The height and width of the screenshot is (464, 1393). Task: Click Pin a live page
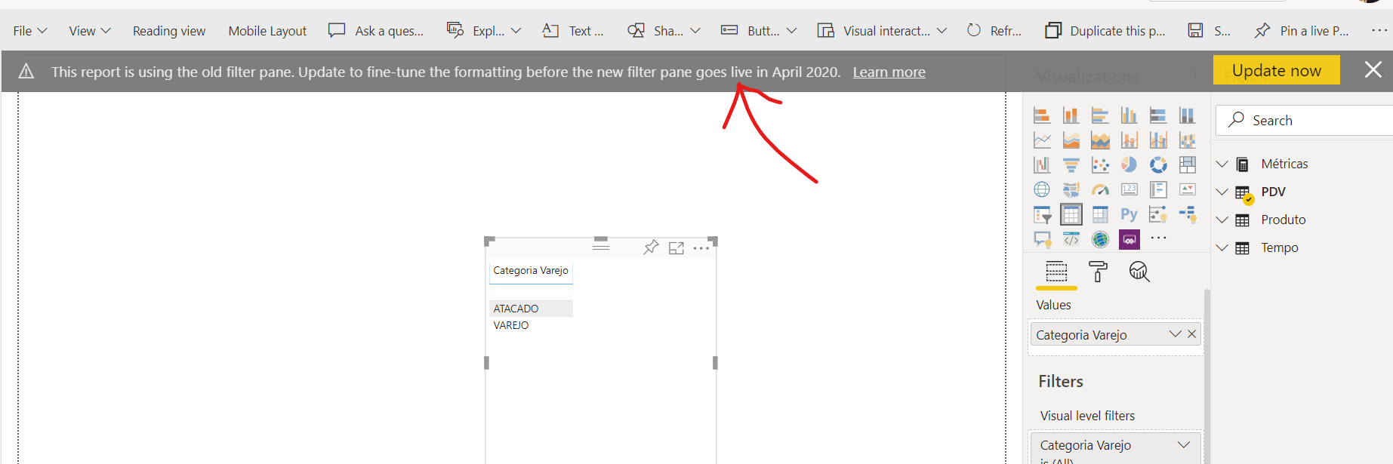(x=1302, y=31)
